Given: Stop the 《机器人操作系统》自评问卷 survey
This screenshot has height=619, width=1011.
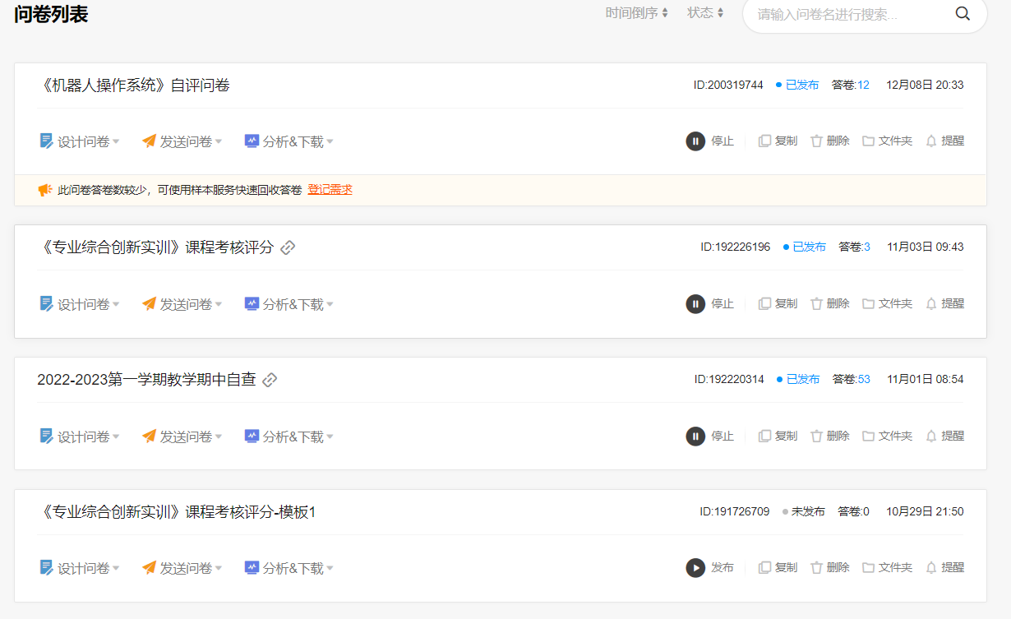Looking at the screenshot, I should pyautogui.click(x=710, y=141).
